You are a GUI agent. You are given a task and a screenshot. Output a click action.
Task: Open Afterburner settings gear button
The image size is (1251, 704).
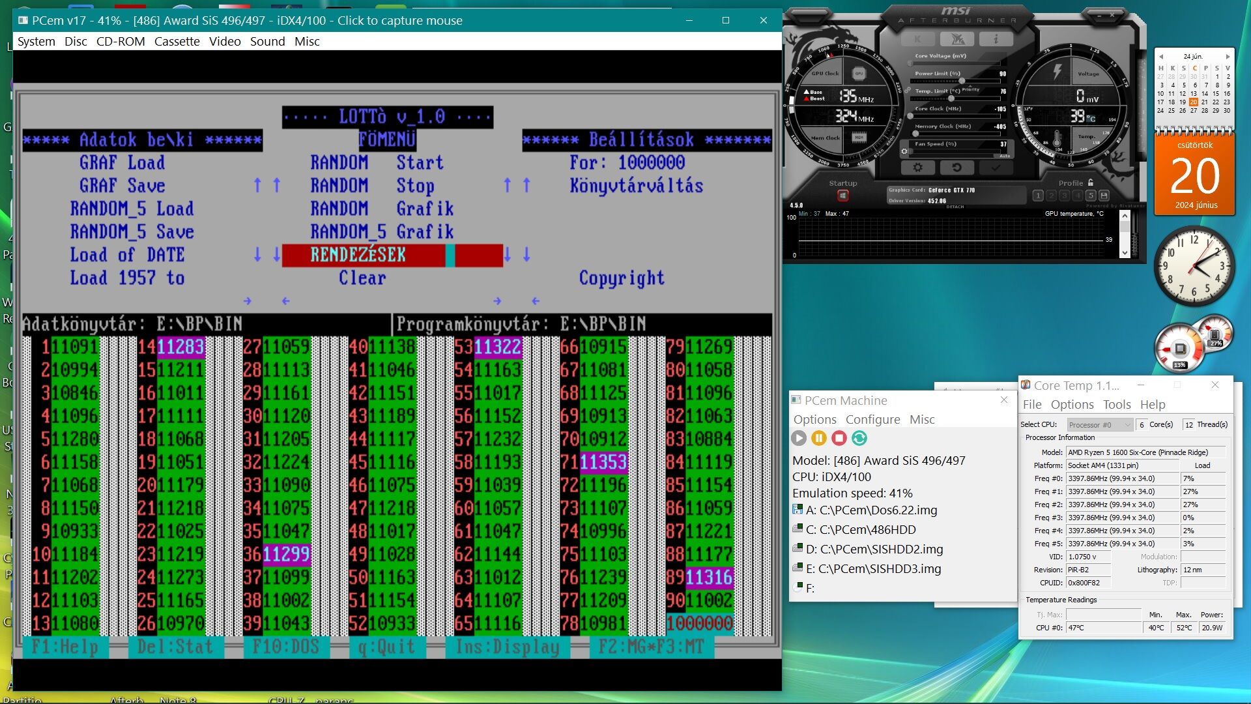(917, 168)
